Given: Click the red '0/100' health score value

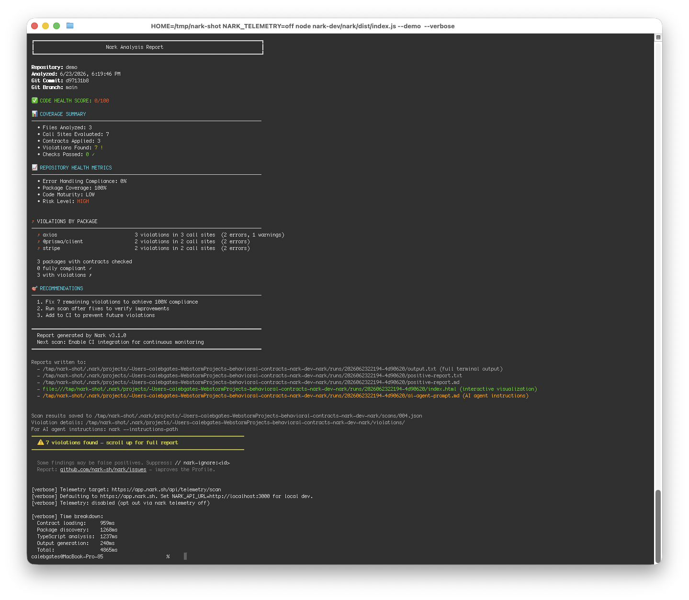Looking at the screenshot, I should tap(102, 101).
